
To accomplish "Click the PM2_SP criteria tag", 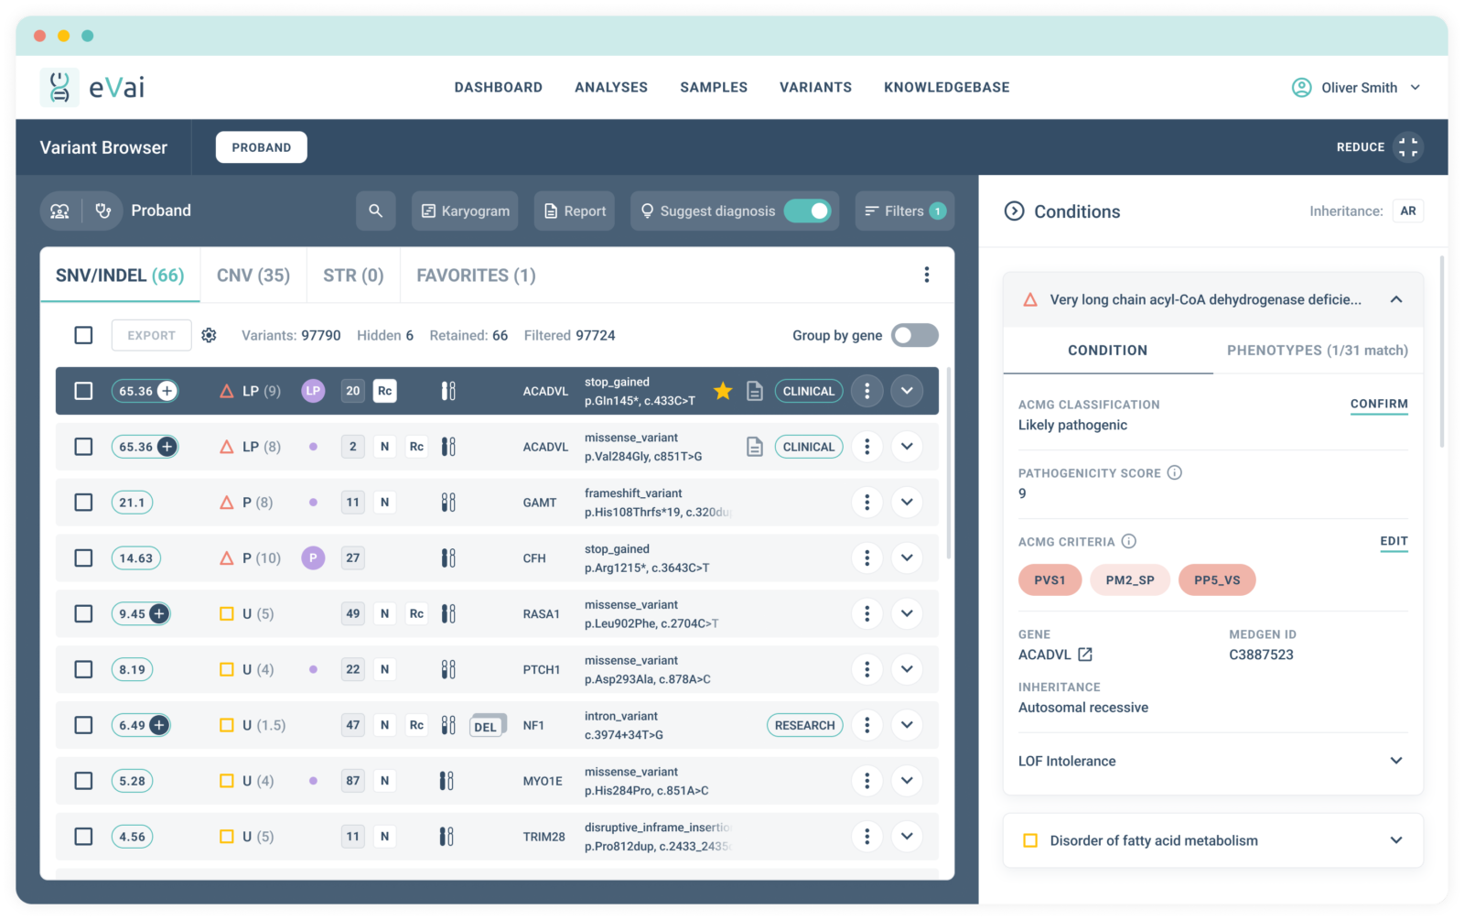I will (1130, 579).
